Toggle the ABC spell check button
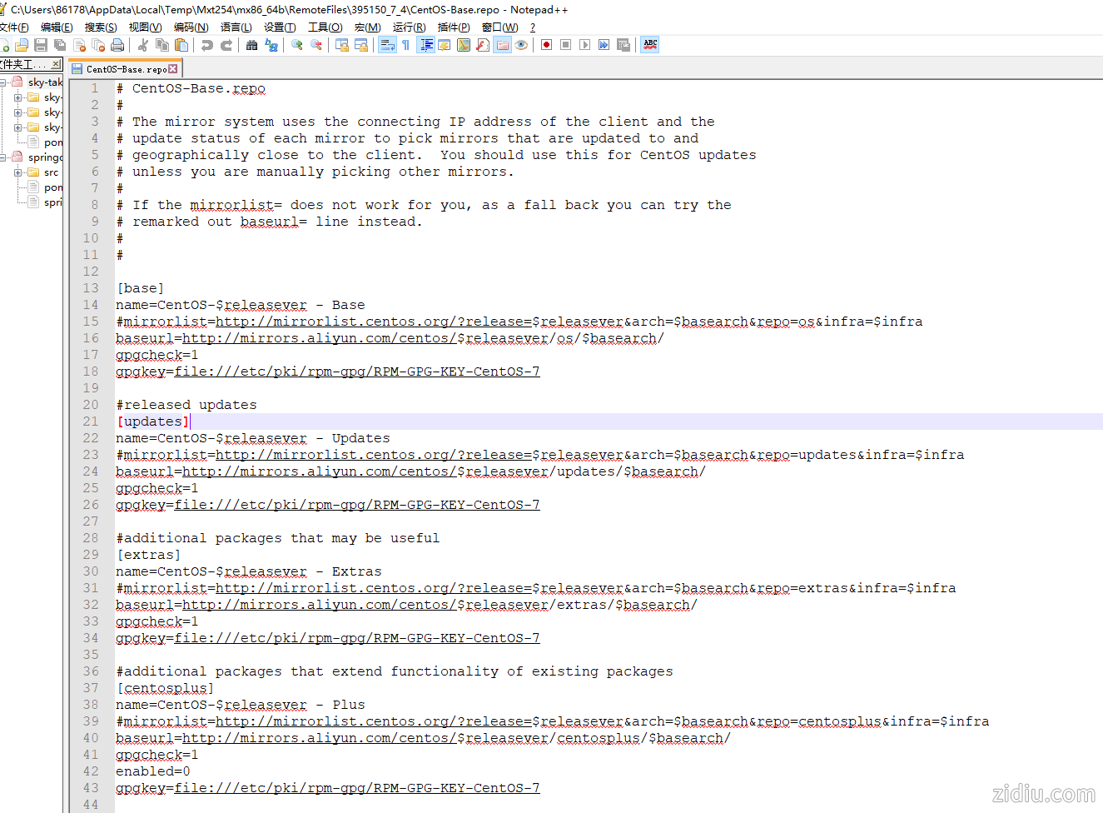The height and width of the screenshot is (813, 1103). click(650, 45)
